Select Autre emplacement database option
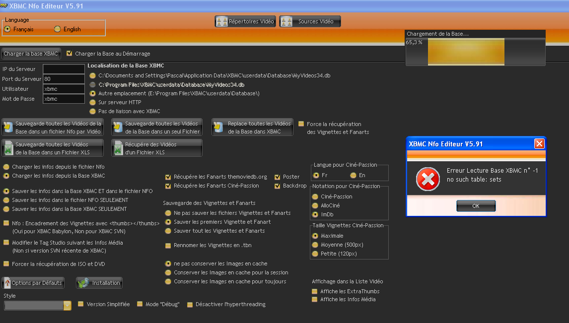This screenshot has height=323, width=569. 92,93
